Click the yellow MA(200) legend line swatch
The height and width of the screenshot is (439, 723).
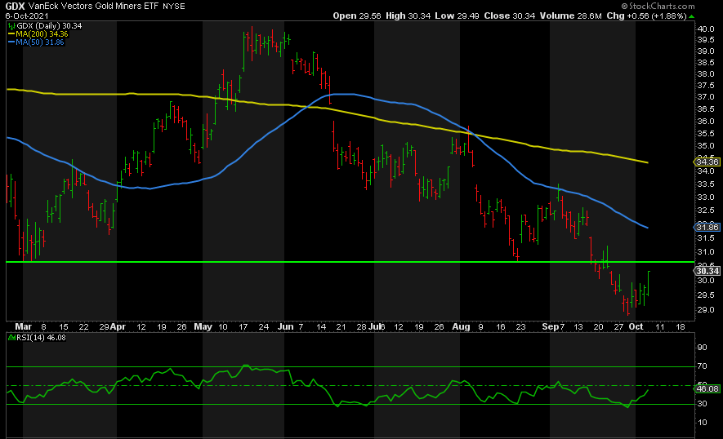(x=11, y=34)
